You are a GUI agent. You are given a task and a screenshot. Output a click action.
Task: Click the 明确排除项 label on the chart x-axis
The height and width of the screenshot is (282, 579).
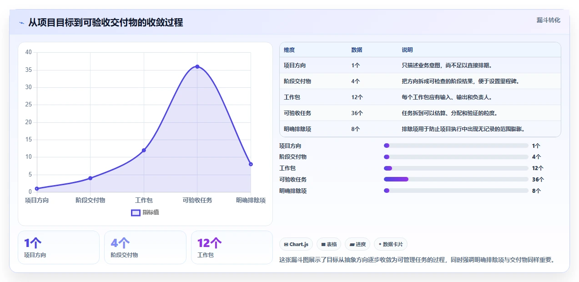251,200
